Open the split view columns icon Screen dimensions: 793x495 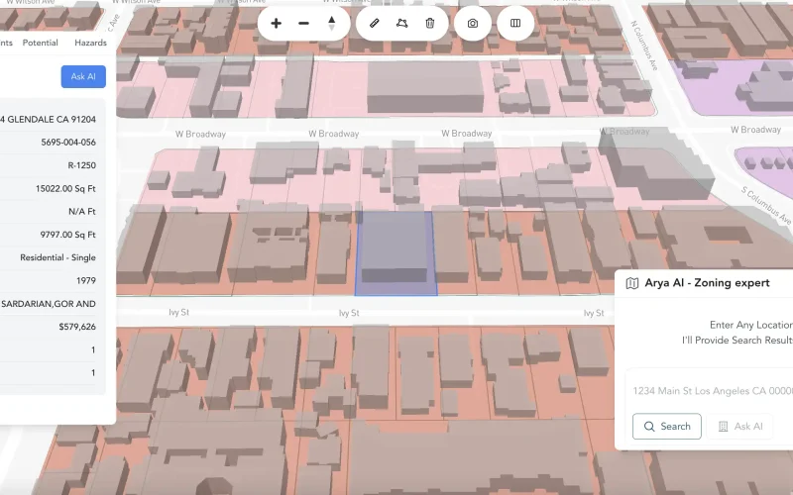pos(515,23)
